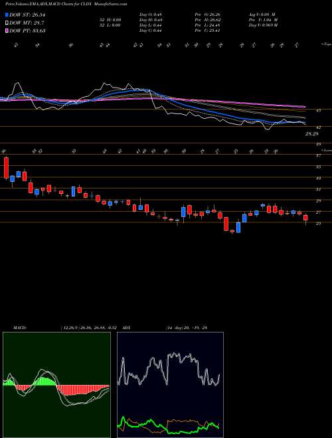332x438 pixels.
Task: Click the 42 axis label on EMA chart
Action: click(x=318, y=127)
